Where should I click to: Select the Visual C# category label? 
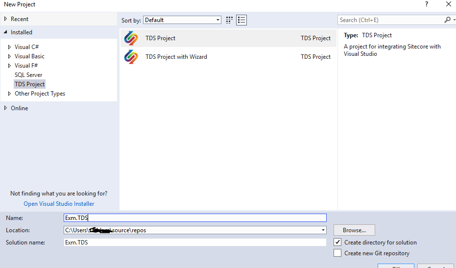pos(26,47)
